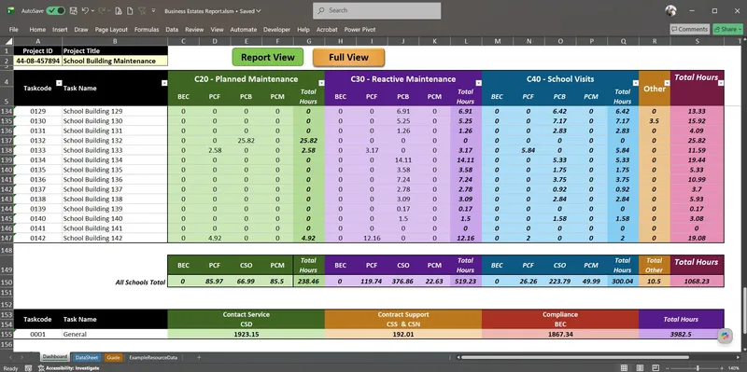
Task: Open the Acrobat ribbon tab
Action: [x=327, y=30]
